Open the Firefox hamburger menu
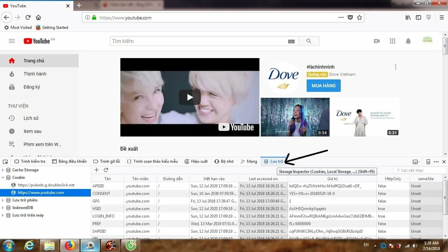This screenshot has width=448, height=252. (441, 17)
